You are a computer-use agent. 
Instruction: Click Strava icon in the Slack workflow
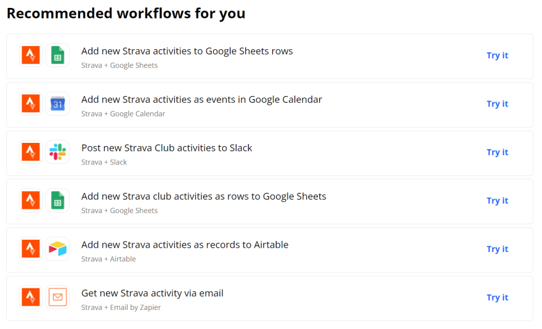tap(31, 152)
